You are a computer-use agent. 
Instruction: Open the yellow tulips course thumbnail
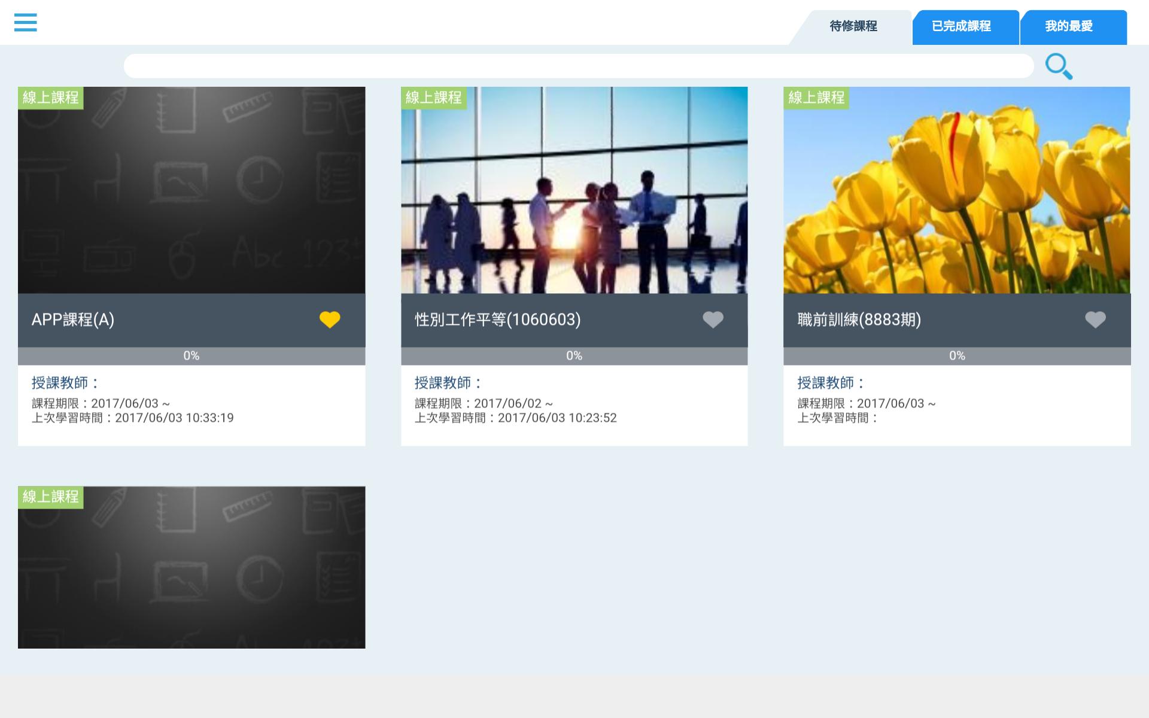[957, 190]
